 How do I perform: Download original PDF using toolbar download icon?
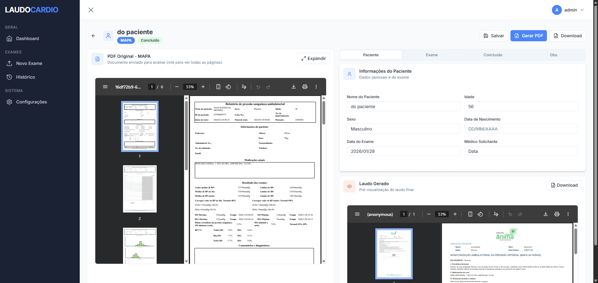[x=293, y=87]
